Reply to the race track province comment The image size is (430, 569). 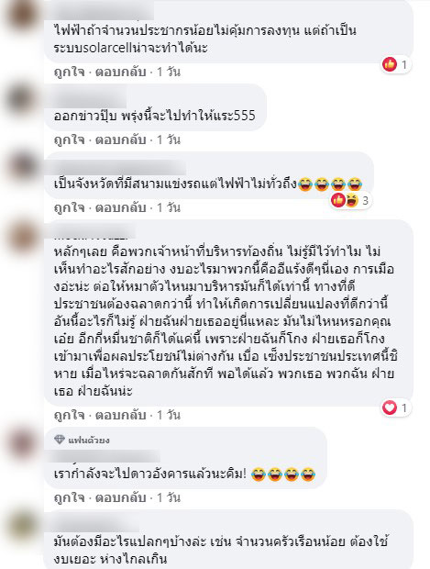click(x=120, y=207)
